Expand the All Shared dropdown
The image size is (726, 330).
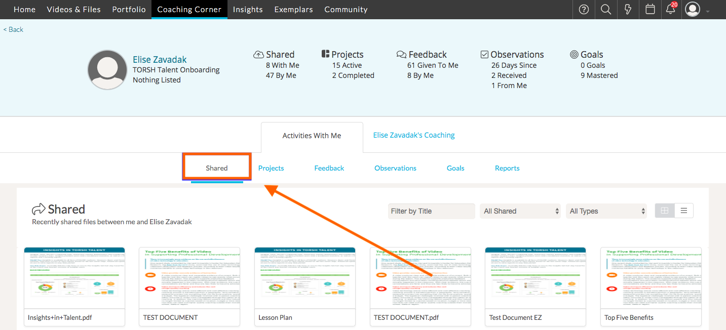520,211
